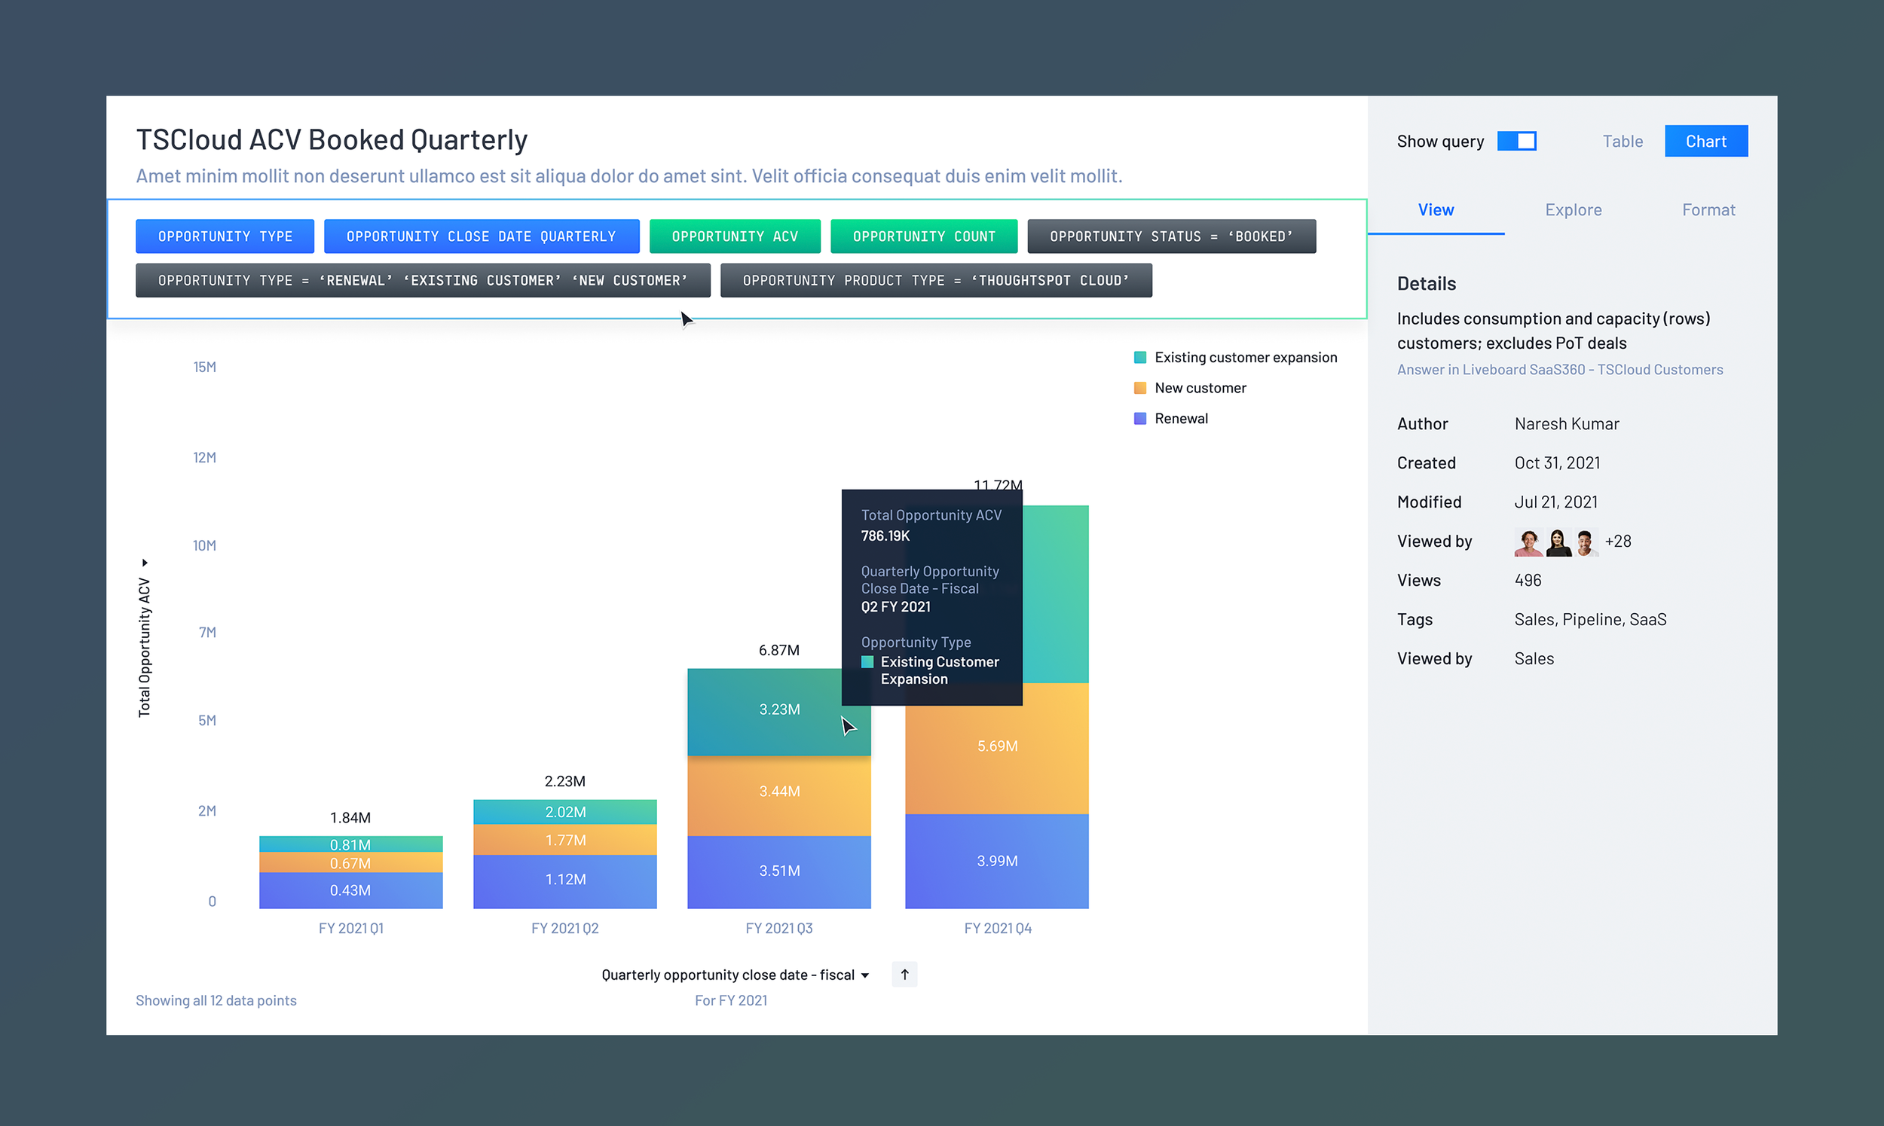1884x1126 pixels.
Task: Click the OPPORTUNITY TYPE query chip
Action: 225,236
